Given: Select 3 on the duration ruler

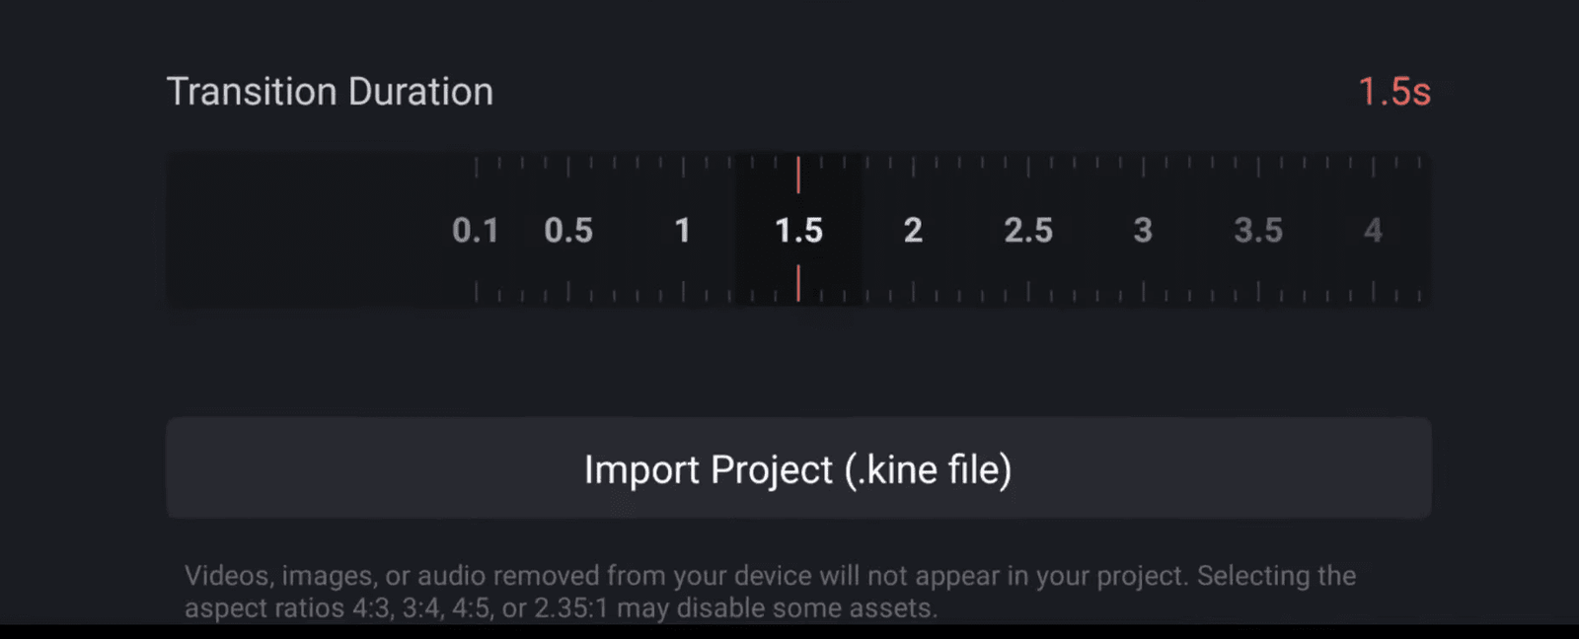Looking at the screenshot, I should pyautogui.click(x=1143, y=231).
